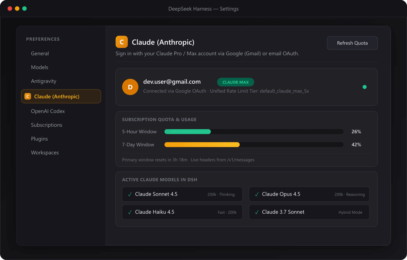Click the Refresh Quota button

point(352,43)
